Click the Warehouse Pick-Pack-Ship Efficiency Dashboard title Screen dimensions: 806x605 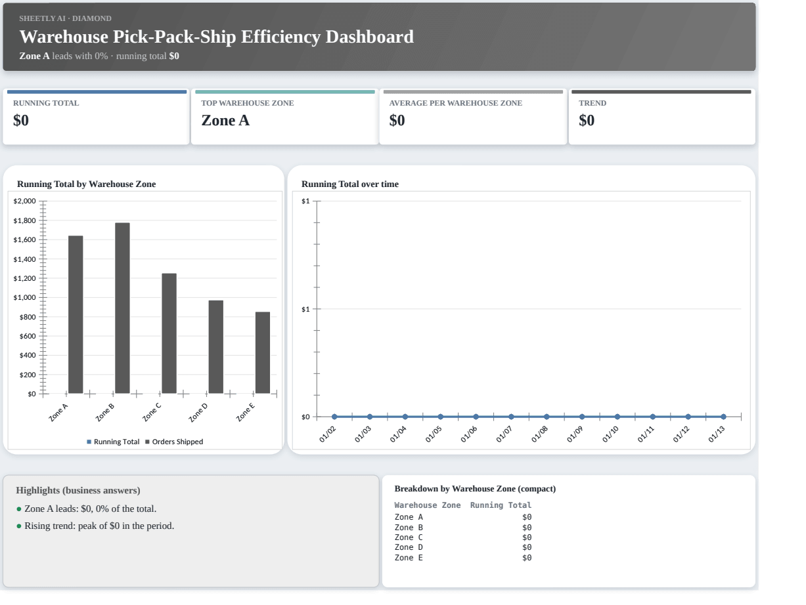pyautogui.click(x=217, y=37)
